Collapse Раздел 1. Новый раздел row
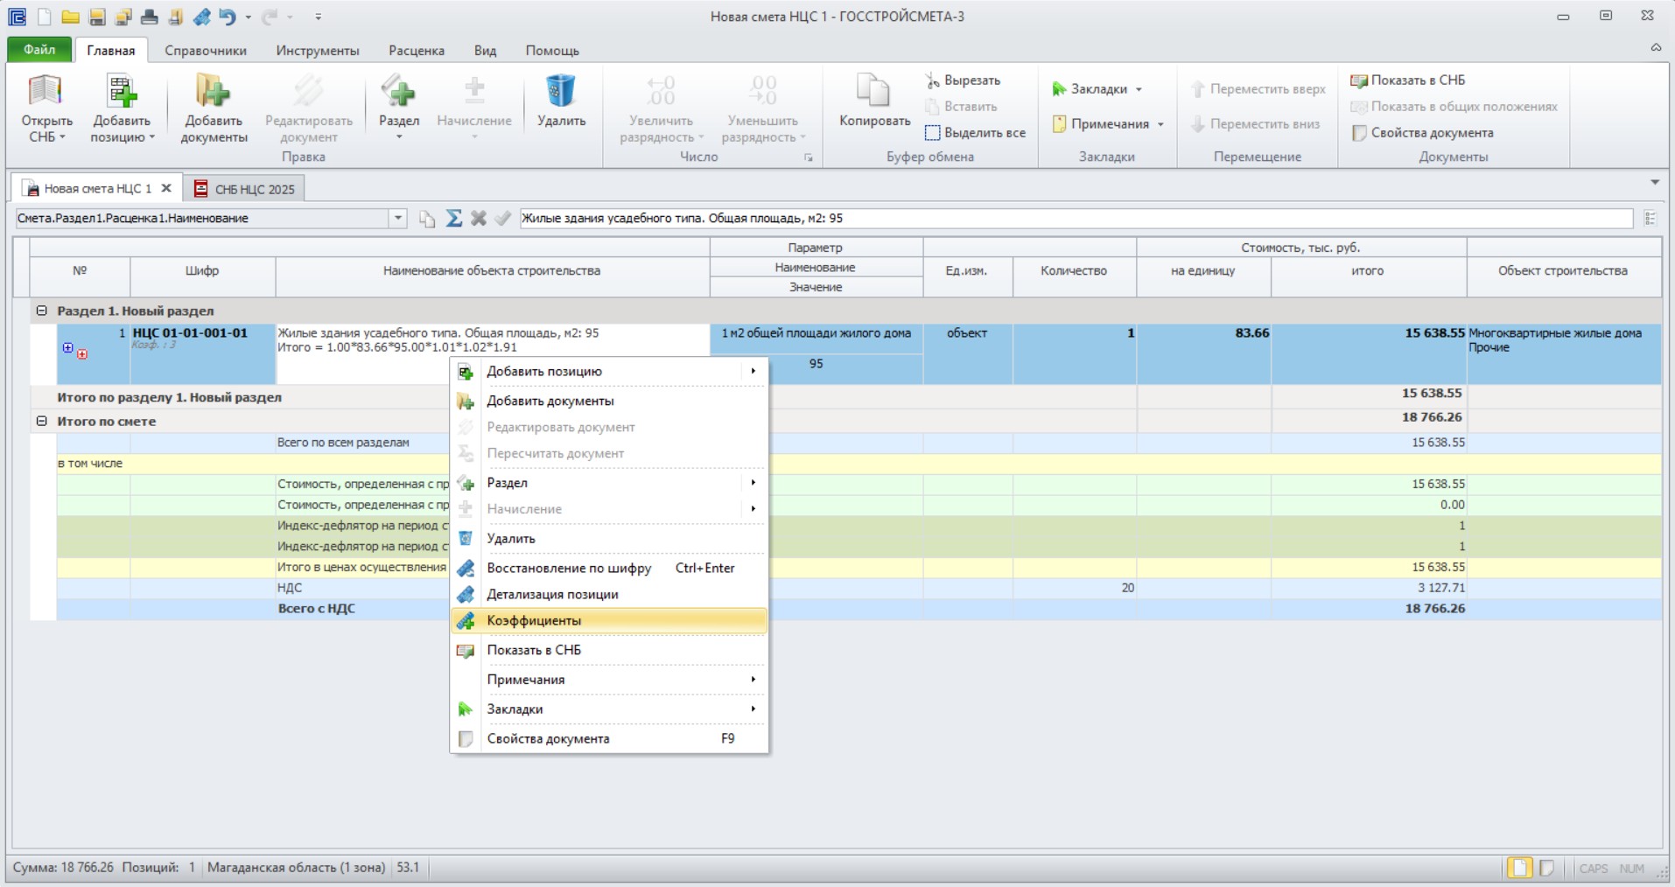The height and width of the screenshot is (887, 1675). point(41,311)
